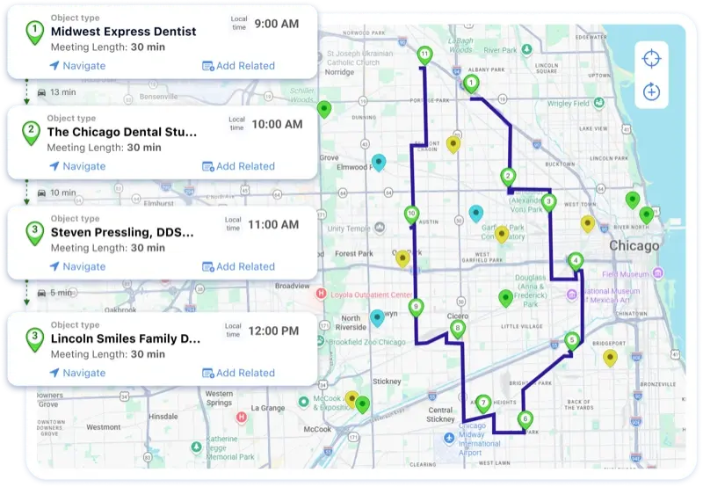Click the 9:00 AM local time
Viewport: 703px width, 487px height.
point(277,24)
